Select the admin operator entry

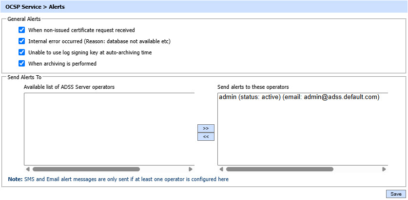point(299,97)
